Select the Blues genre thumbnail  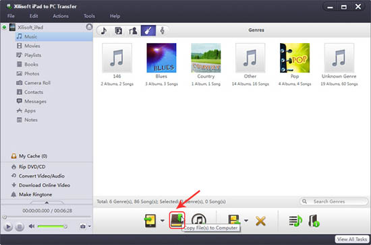coord(161,58)
